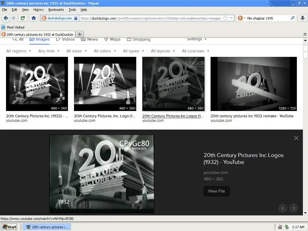Open the url bar history dropdown arrow
The height and width of the screenshot is (231, 308).
(231, 18)
